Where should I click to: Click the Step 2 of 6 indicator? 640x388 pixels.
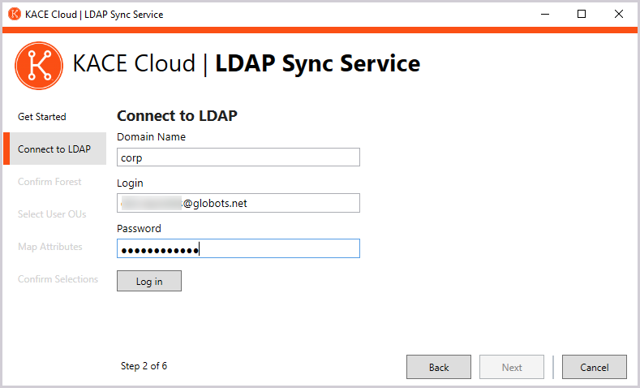pos(144,366)
